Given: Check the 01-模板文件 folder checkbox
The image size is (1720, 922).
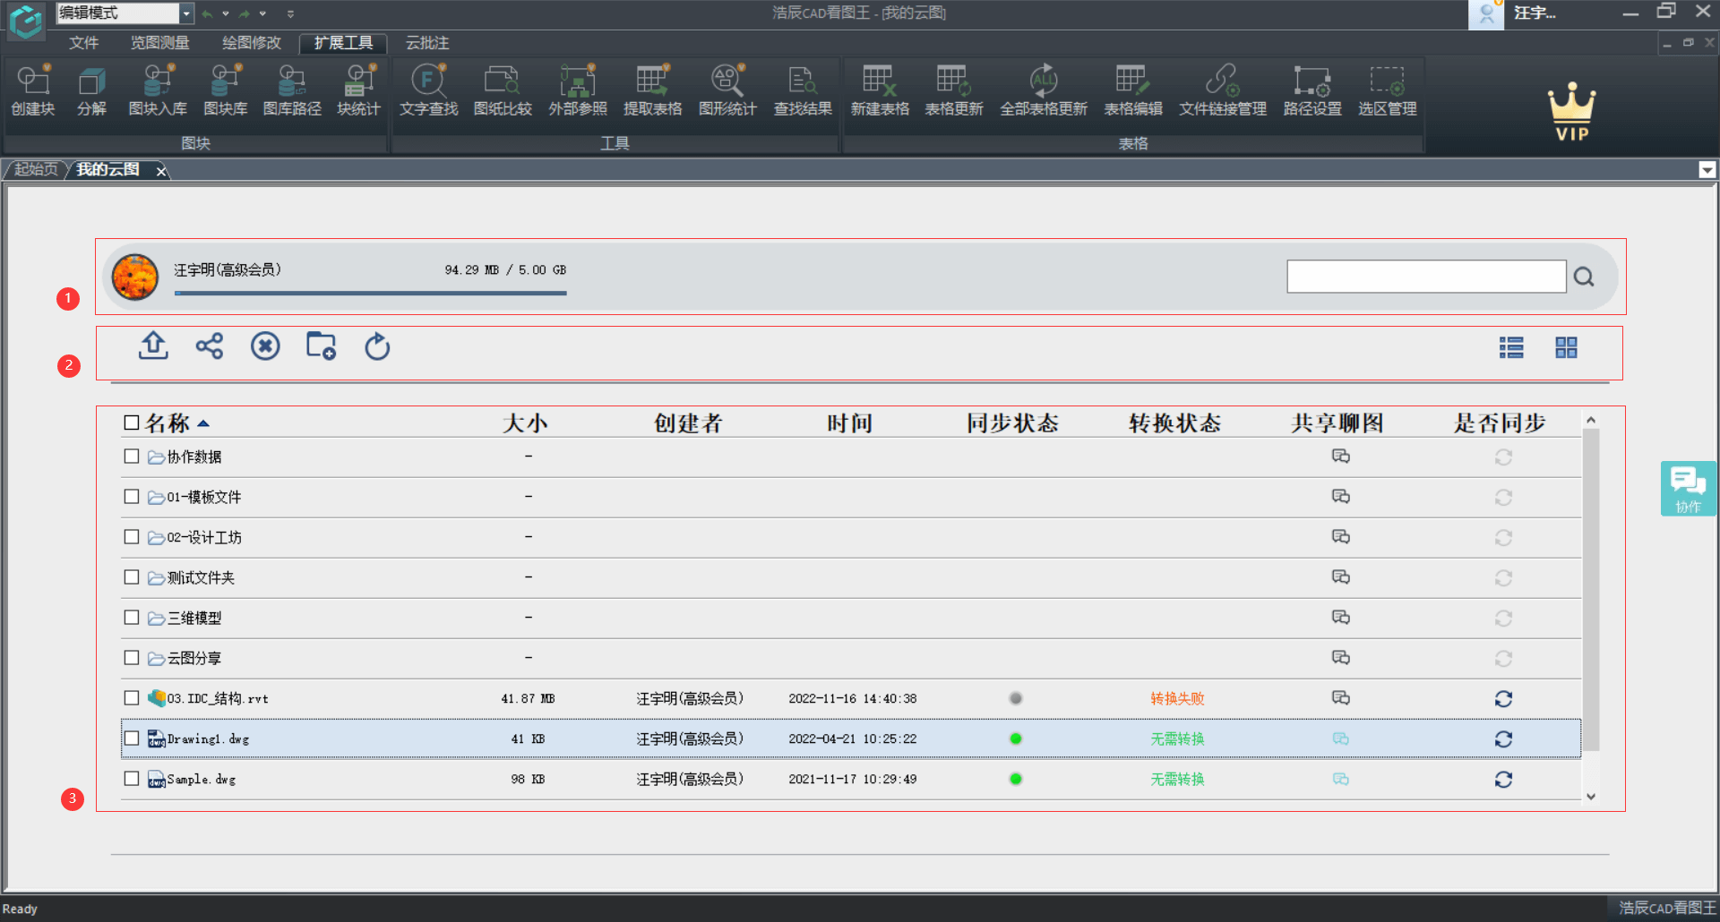Looking at the screenshot, I should tap(132, 497).
